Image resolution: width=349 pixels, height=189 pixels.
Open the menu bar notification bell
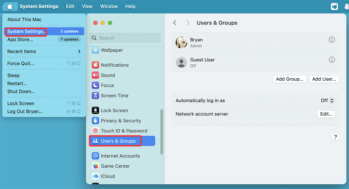[347, 7]
